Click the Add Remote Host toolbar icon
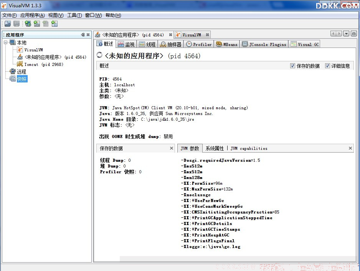This screenshot has width=360, height=271. (x=28, y=24)
